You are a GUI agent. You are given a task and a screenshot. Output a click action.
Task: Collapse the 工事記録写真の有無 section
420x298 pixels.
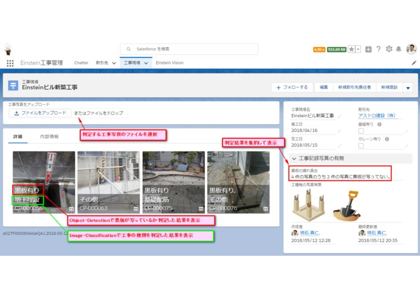(294, 159)
